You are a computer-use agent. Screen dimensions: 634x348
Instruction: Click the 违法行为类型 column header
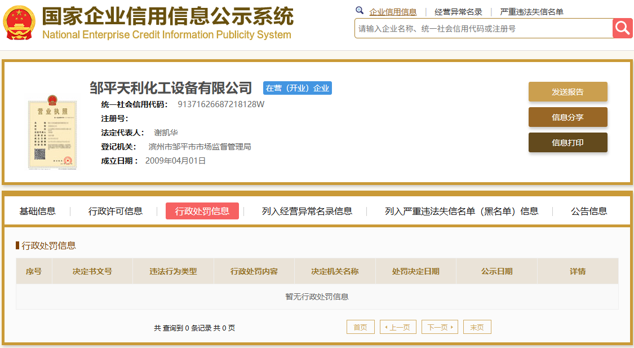click(x=173, y=271)
